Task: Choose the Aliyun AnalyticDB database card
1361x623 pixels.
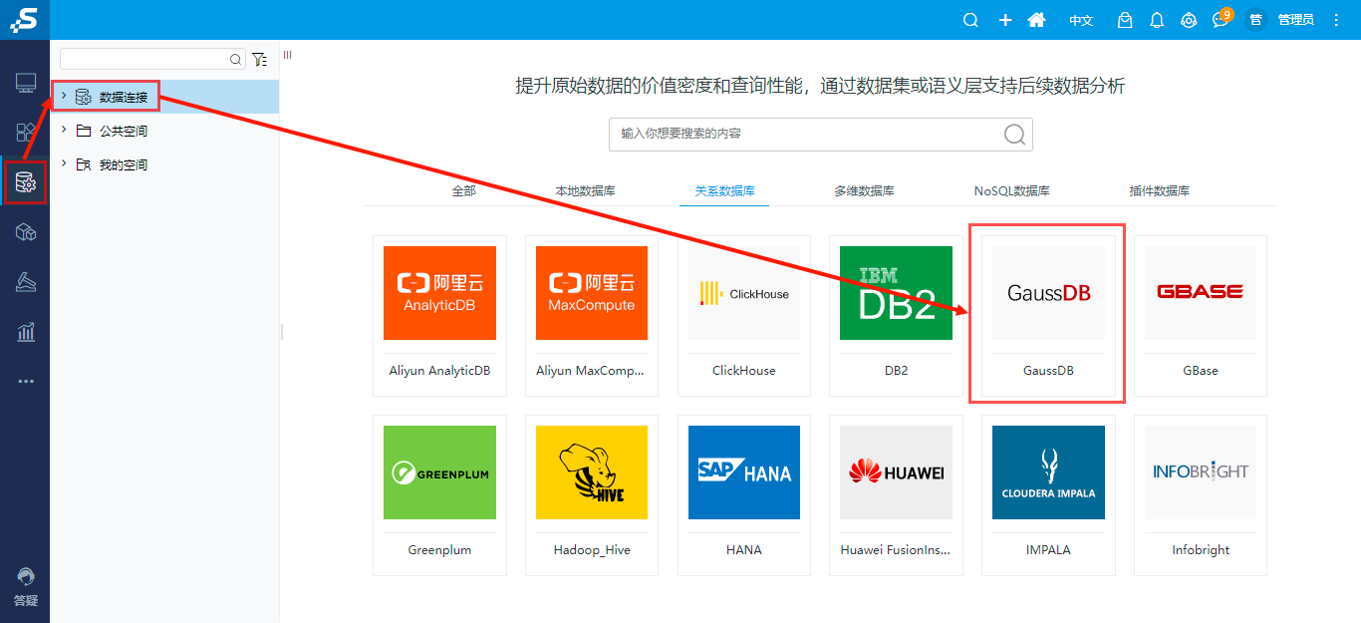Action: pos(439,315)
